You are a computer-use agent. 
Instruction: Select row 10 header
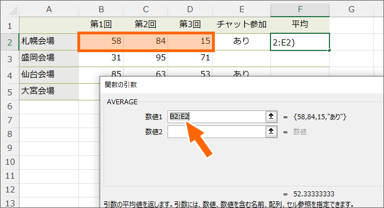[10, 162]
